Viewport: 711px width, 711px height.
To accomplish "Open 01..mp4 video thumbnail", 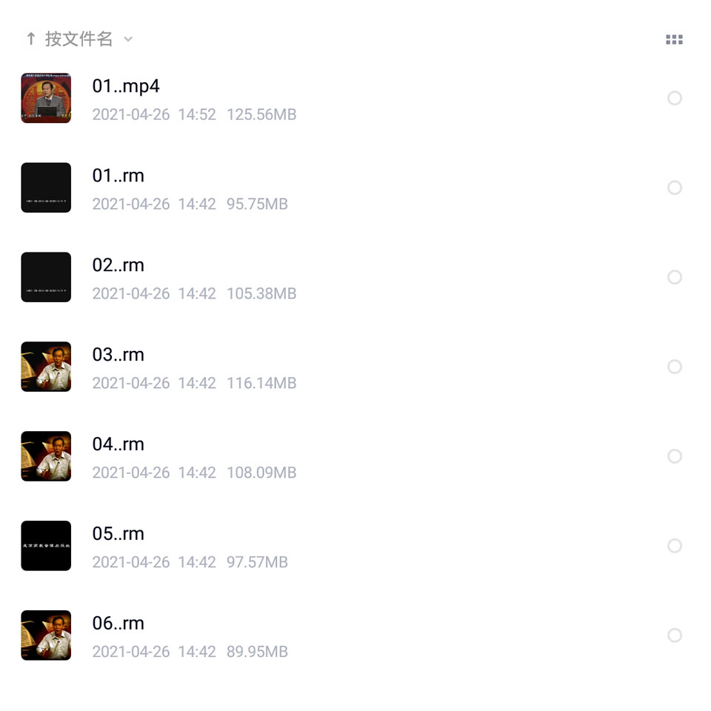I will (x=46, y=98).
